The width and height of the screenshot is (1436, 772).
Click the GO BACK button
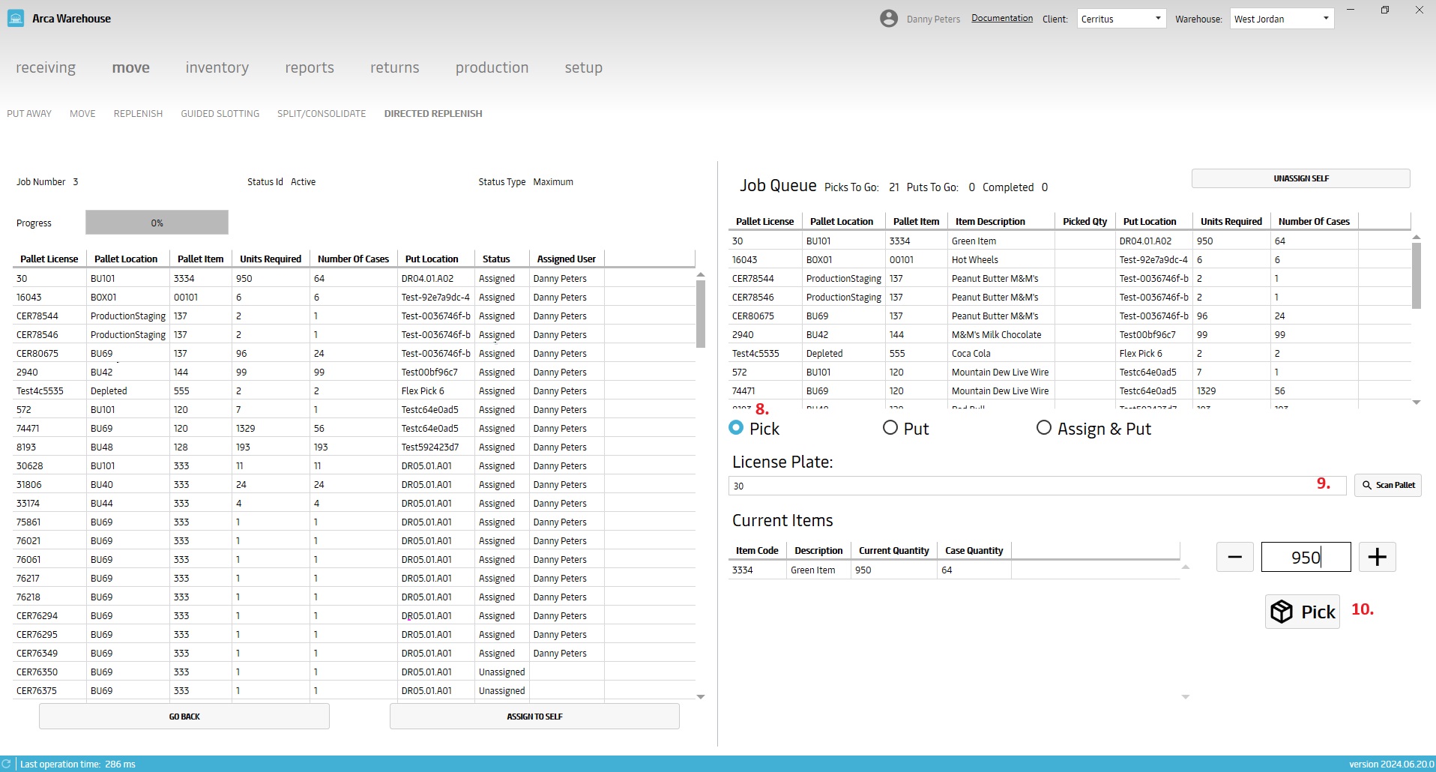[x=184, y=717]
